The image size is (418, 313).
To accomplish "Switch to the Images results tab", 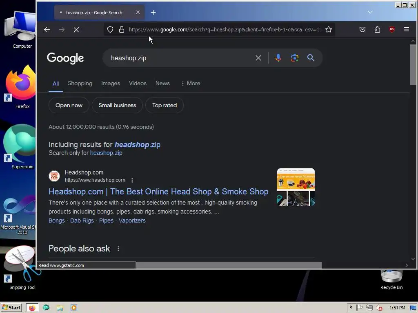I will tap(111, 83).
